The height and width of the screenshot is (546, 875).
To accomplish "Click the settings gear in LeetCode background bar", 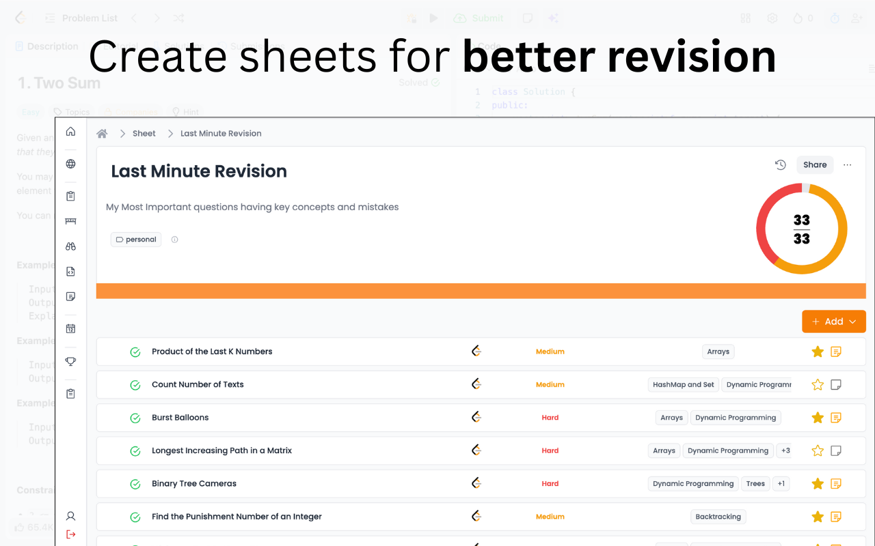I will pyautogui.click(x=772, y=18).
